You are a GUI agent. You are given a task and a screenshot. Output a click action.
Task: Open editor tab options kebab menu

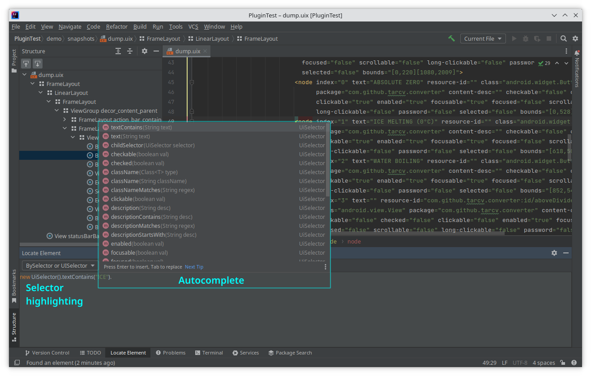[x=566, y=51]
